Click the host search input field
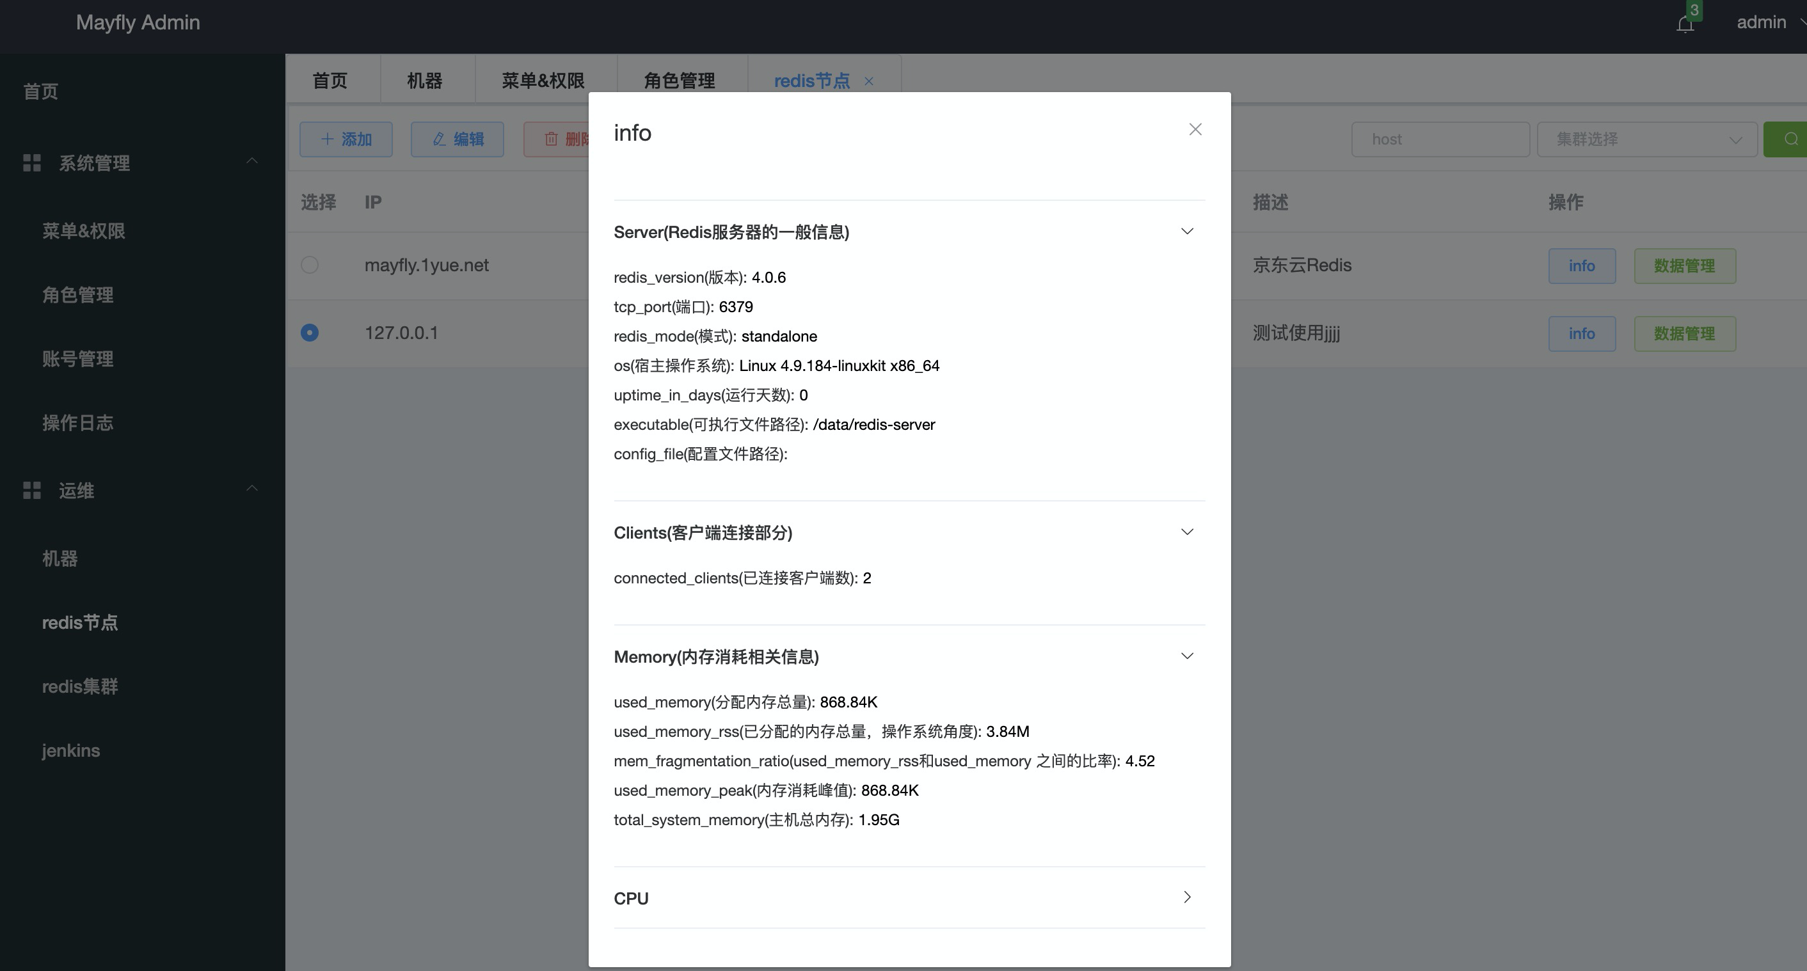The image size is (1807, 971). [1440, 139]
